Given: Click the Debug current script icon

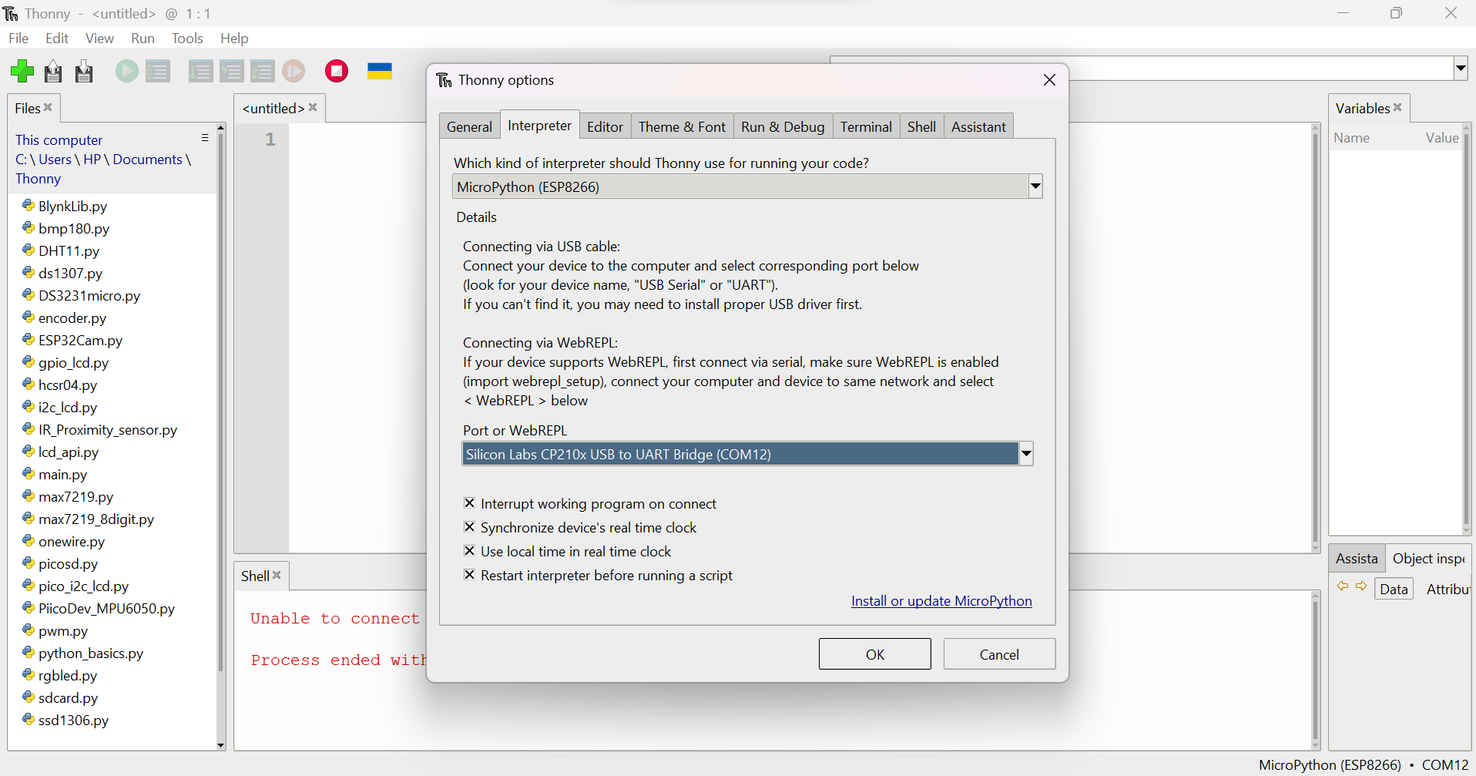Looking at the screenshot, I should [x=158, y=72].
